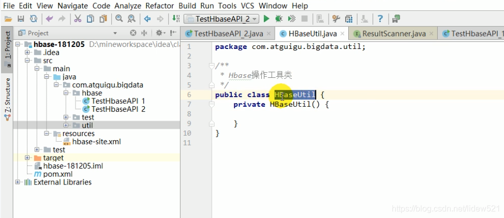Viewport: 504px width, 218px height.
Task: Select hbase-site.xml file
Action: click(92, 142)
